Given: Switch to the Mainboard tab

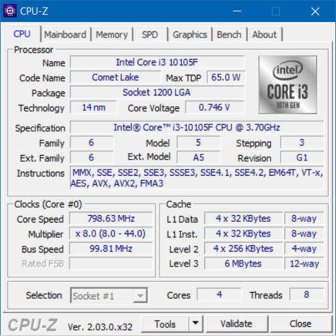Looking at the screenshot, I should (x=65, y=35).
